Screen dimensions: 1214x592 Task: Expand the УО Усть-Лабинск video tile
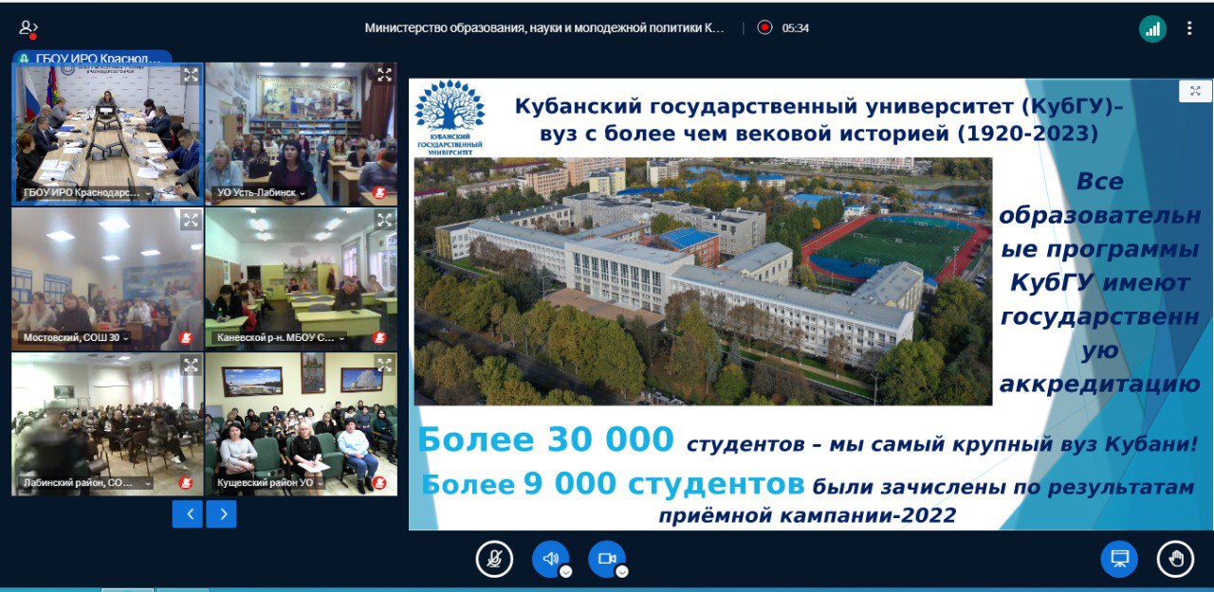[384, 74]
